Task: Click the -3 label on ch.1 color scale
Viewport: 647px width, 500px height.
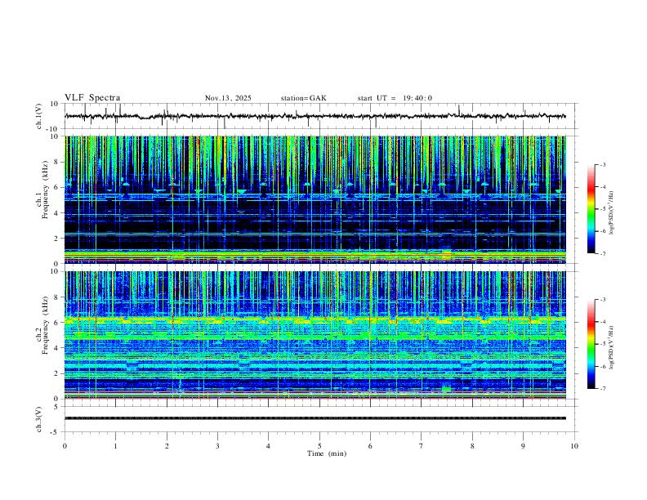Action: [602, 164]
